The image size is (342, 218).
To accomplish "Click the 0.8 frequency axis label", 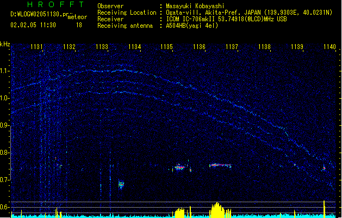I will [4, 153].
